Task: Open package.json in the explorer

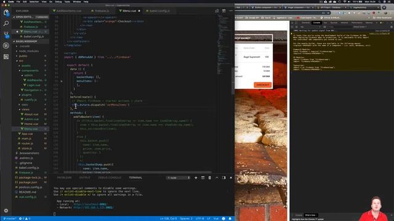Action: pos(28,182)
